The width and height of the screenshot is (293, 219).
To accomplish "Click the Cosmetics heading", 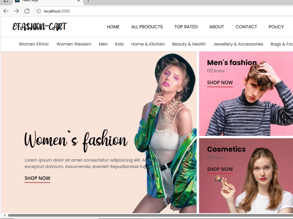I will 226,149.
